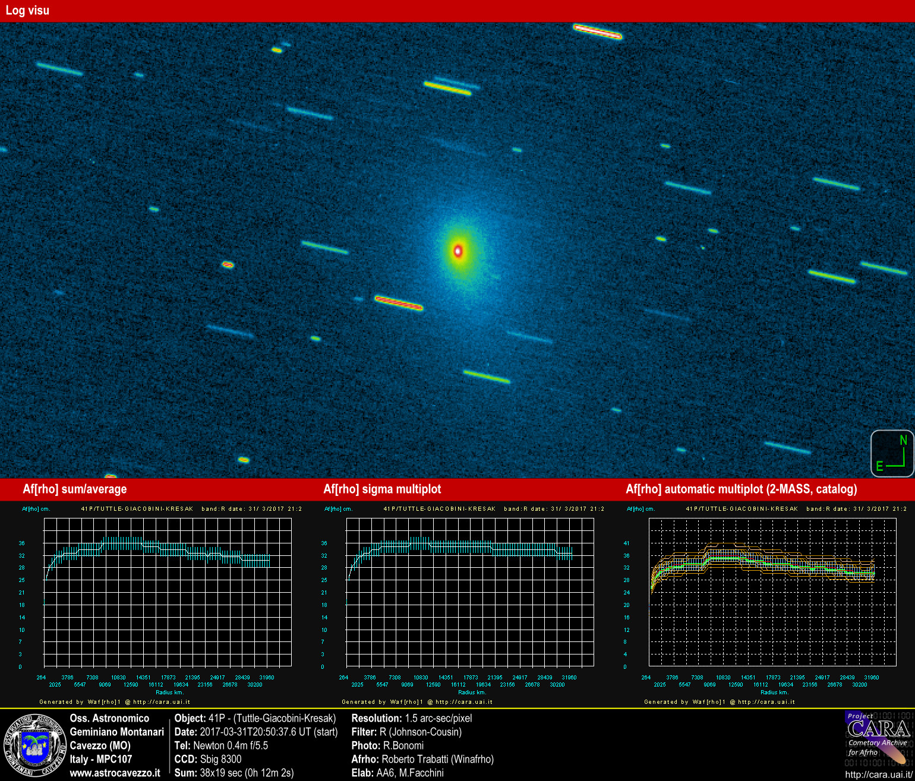This screenshot has height=781, width=915.
Task: Open the www.astrocavezzo.it link
Action: click(115, 773)
